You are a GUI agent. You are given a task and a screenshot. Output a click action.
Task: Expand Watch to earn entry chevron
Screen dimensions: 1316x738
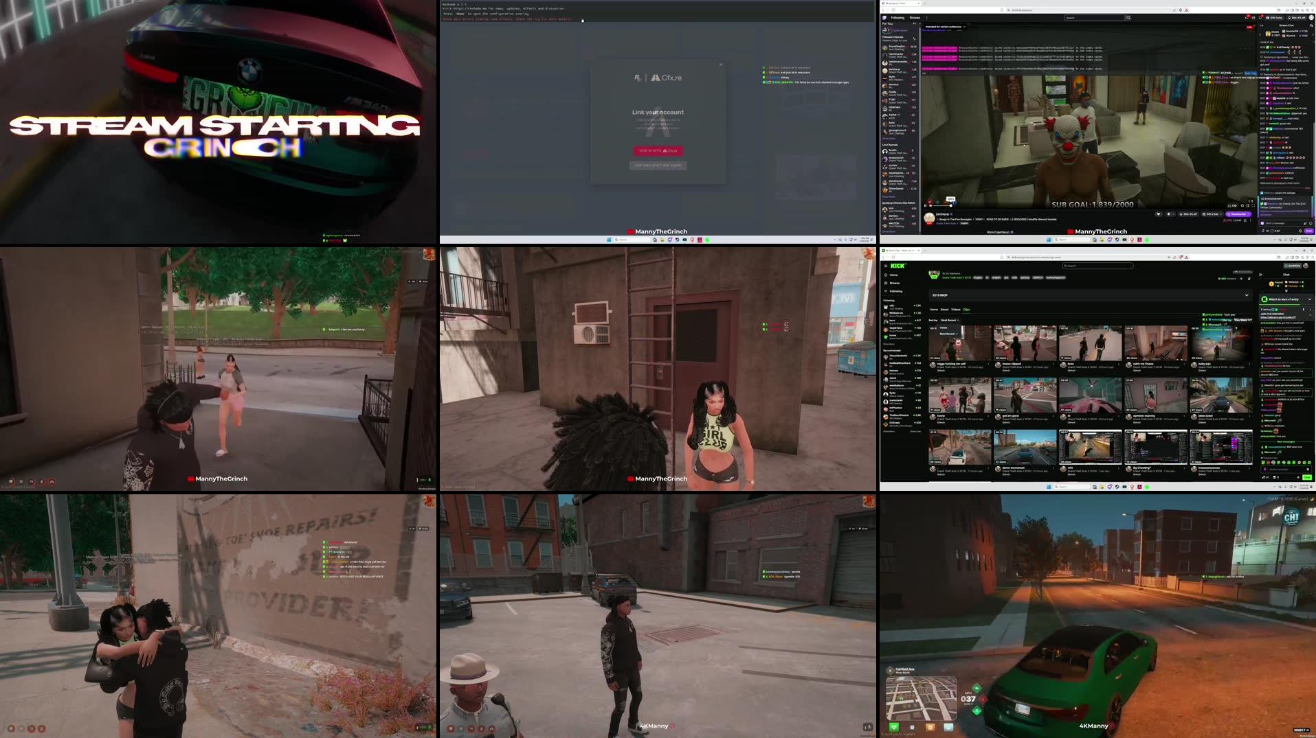click(1310, 299)
